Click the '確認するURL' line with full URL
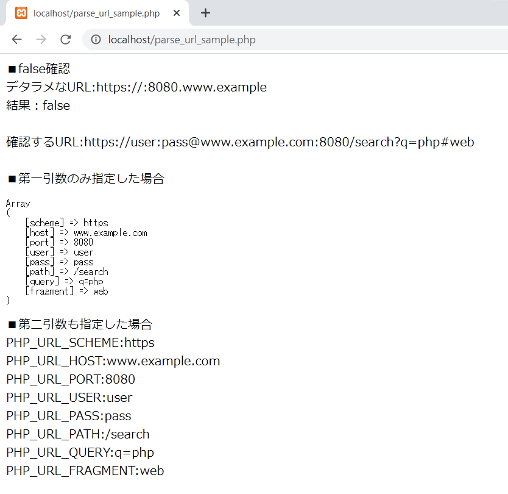Image resolution: width=508 pixels, height=494 pixels. [240, 142]
